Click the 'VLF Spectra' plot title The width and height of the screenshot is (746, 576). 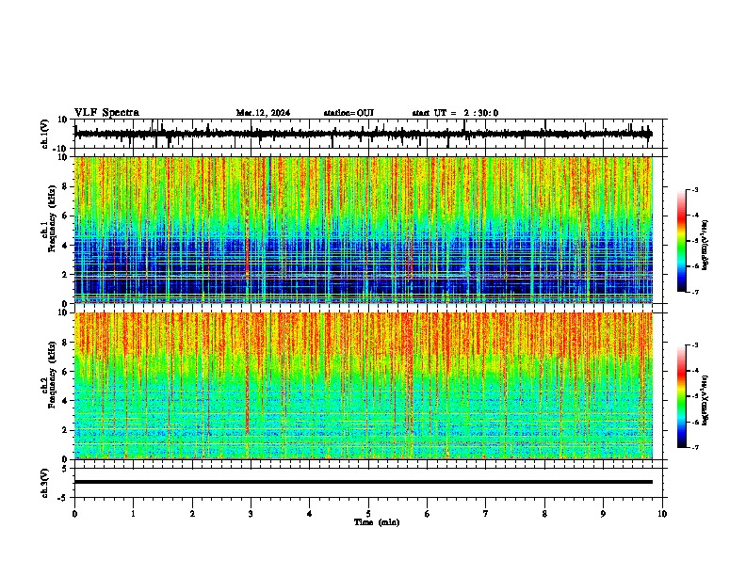(106, 113)
